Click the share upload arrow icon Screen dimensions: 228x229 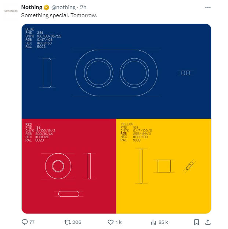pyautogui.click(x=207, y=222)
